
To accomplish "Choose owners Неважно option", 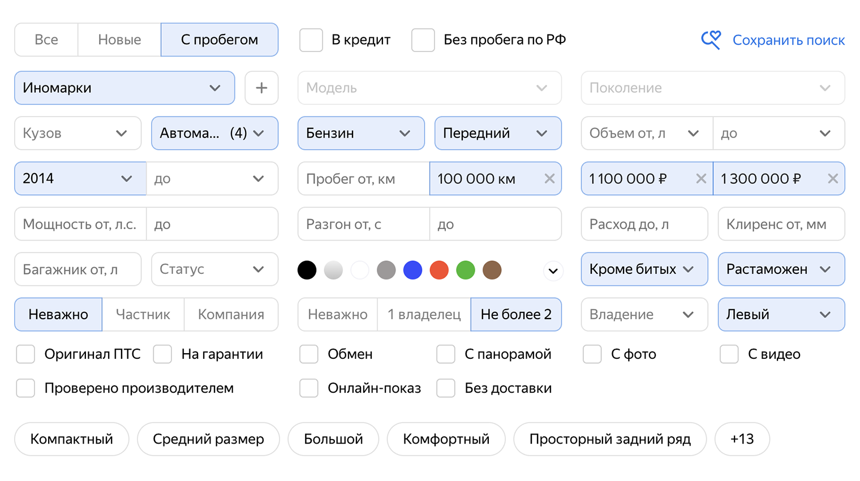I will coord(338,315).
